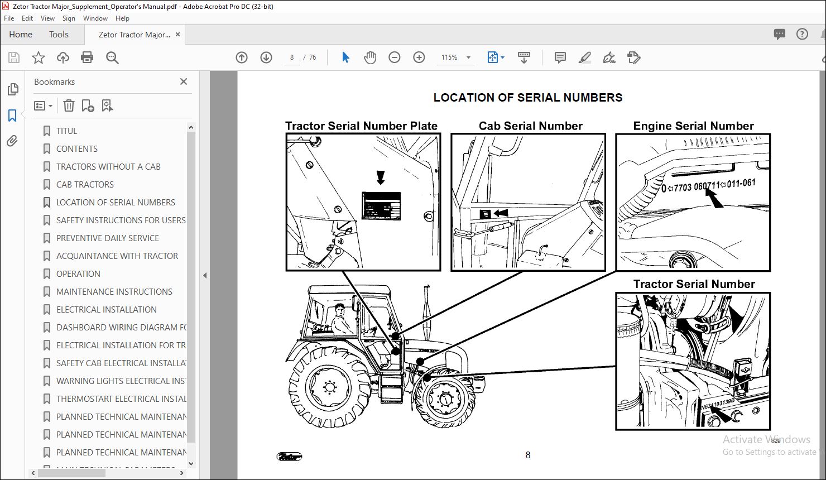Open help question mark icon

[802, 34]
